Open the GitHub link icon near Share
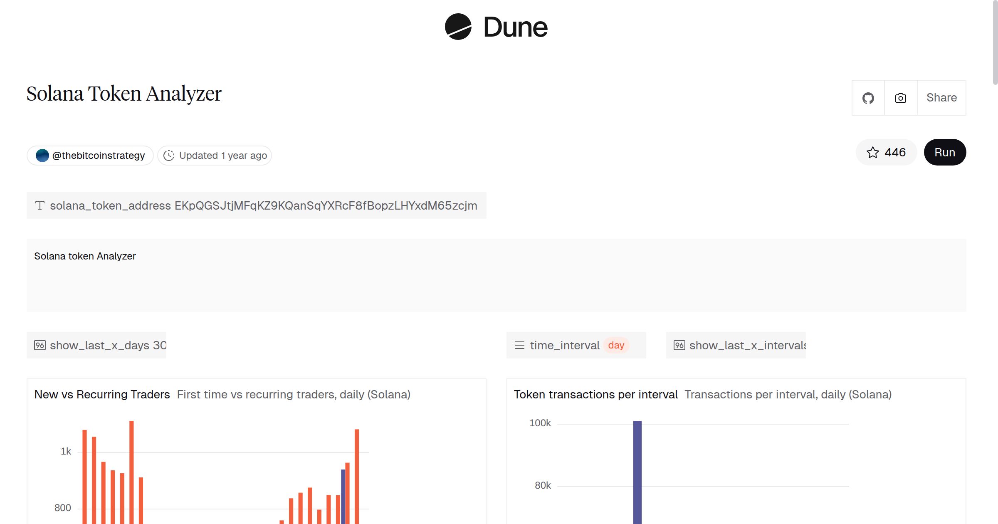The width and height of the screenshot is (998, 524). pos(868,98)
